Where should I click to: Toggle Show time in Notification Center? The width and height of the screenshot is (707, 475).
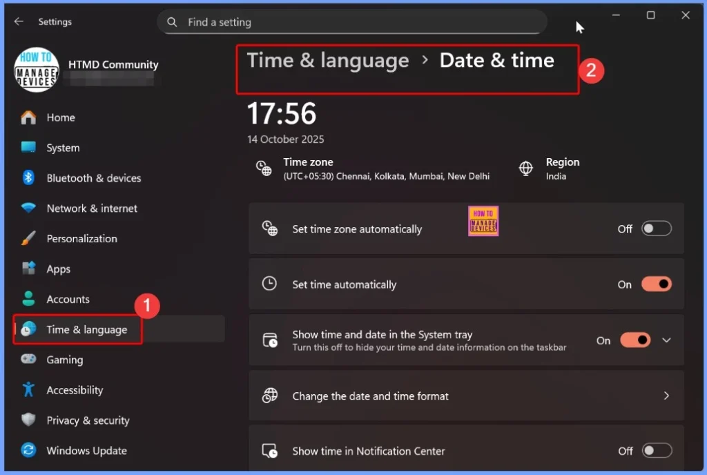656,451
